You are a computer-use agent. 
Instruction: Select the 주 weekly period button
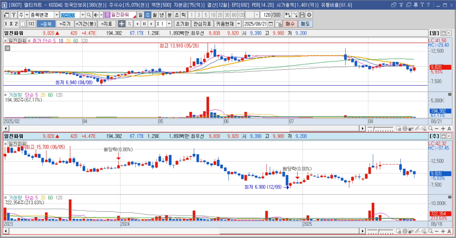click(x=148, y=15)
